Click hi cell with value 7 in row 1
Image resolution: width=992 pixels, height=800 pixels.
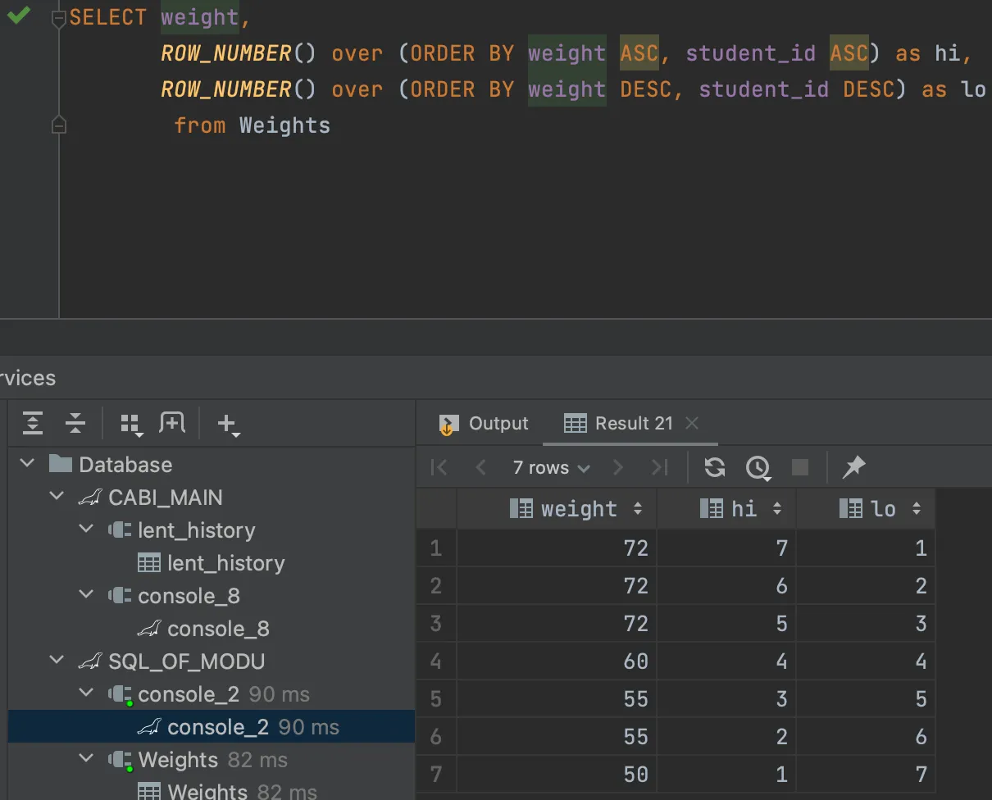[726, 548]
